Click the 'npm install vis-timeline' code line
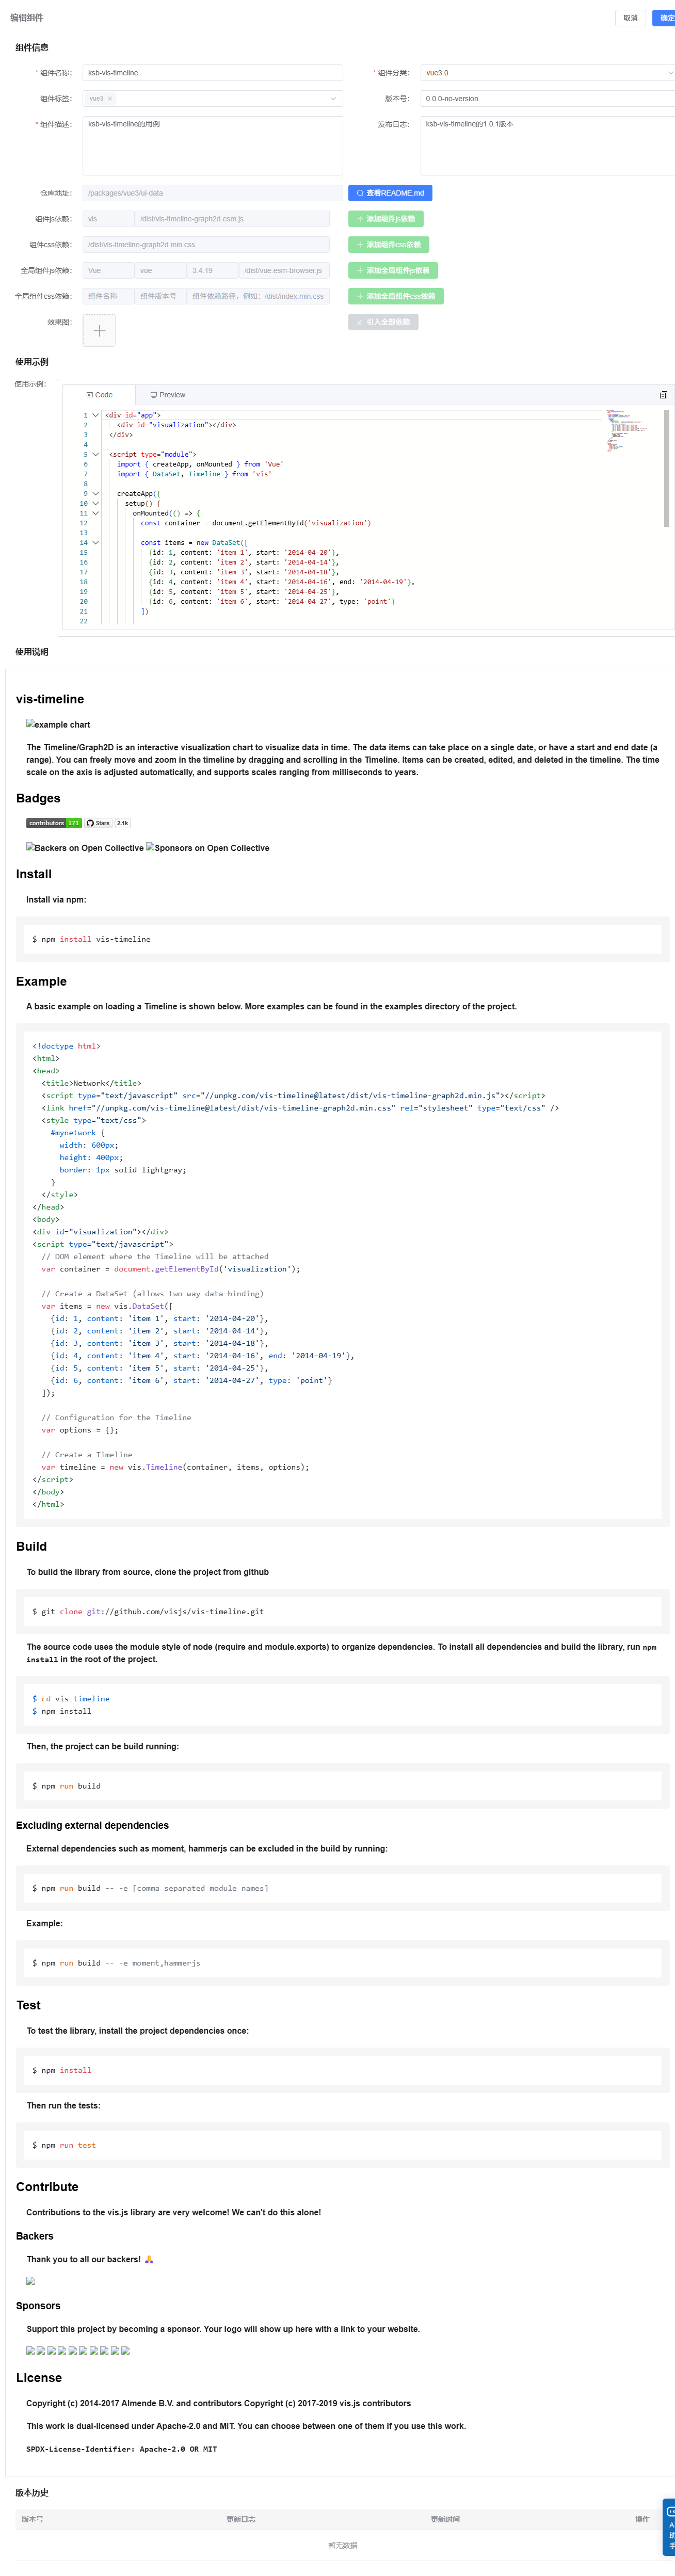 tap(91, 940)
